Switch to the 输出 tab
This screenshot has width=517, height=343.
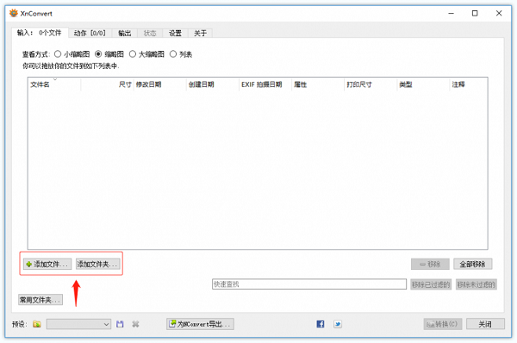[x=125, y=33]
